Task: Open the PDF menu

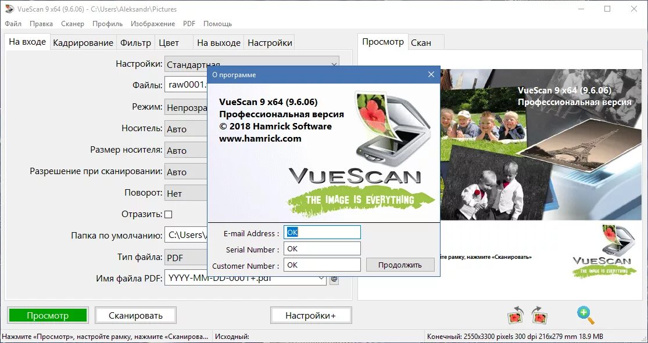Action: click(189, 24)
